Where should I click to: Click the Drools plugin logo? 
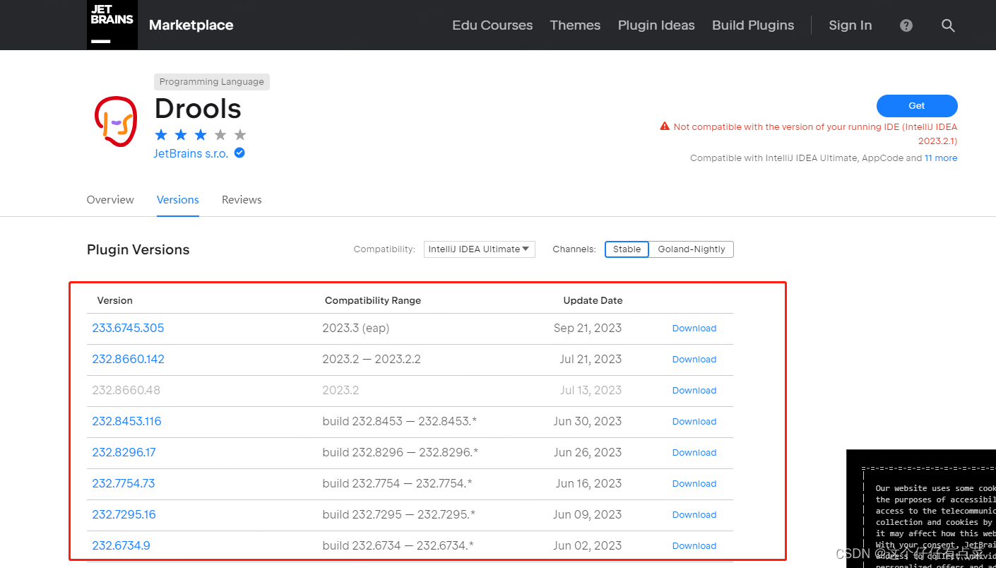tap(116, 122)
